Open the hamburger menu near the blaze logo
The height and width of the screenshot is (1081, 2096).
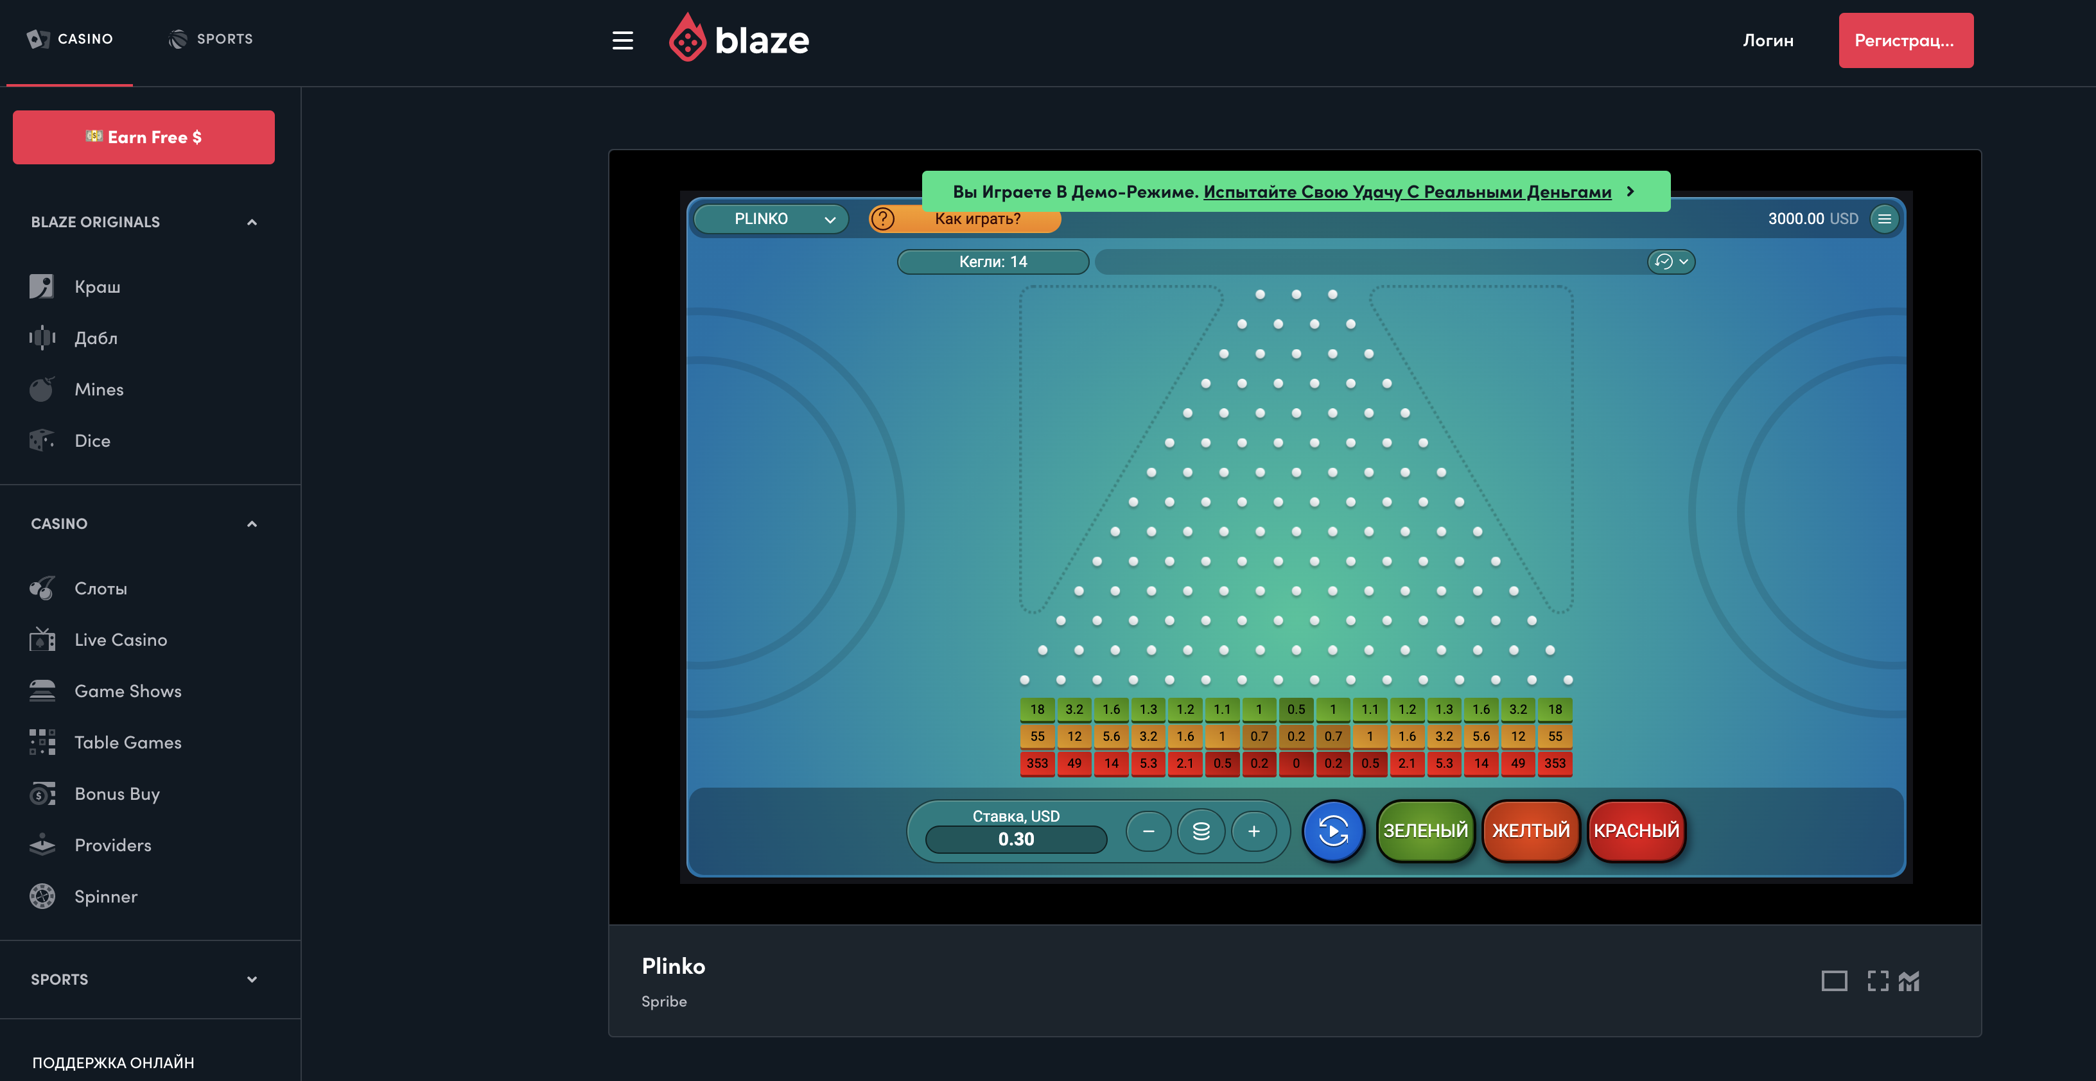pyautogui.click(x=622, y=40)
